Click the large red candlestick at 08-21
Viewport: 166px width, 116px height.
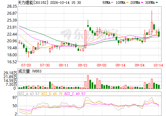tap(85, 39)
